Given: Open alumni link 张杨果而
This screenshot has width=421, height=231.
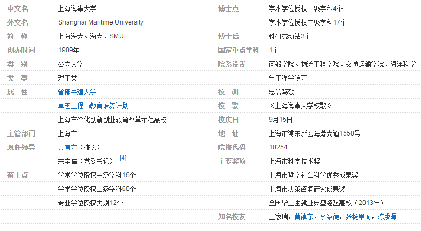Looking at the screenshot, I should click(x=358, y=217).
